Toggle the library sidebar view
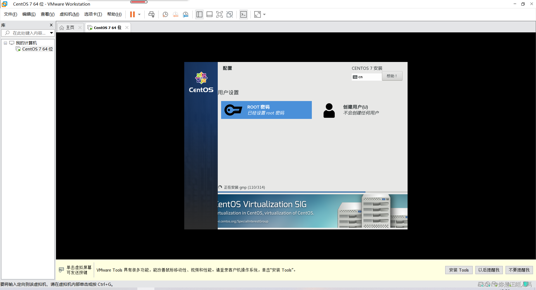Image resolution: width=536 pixels, height=290 pixels. (199, 15)
